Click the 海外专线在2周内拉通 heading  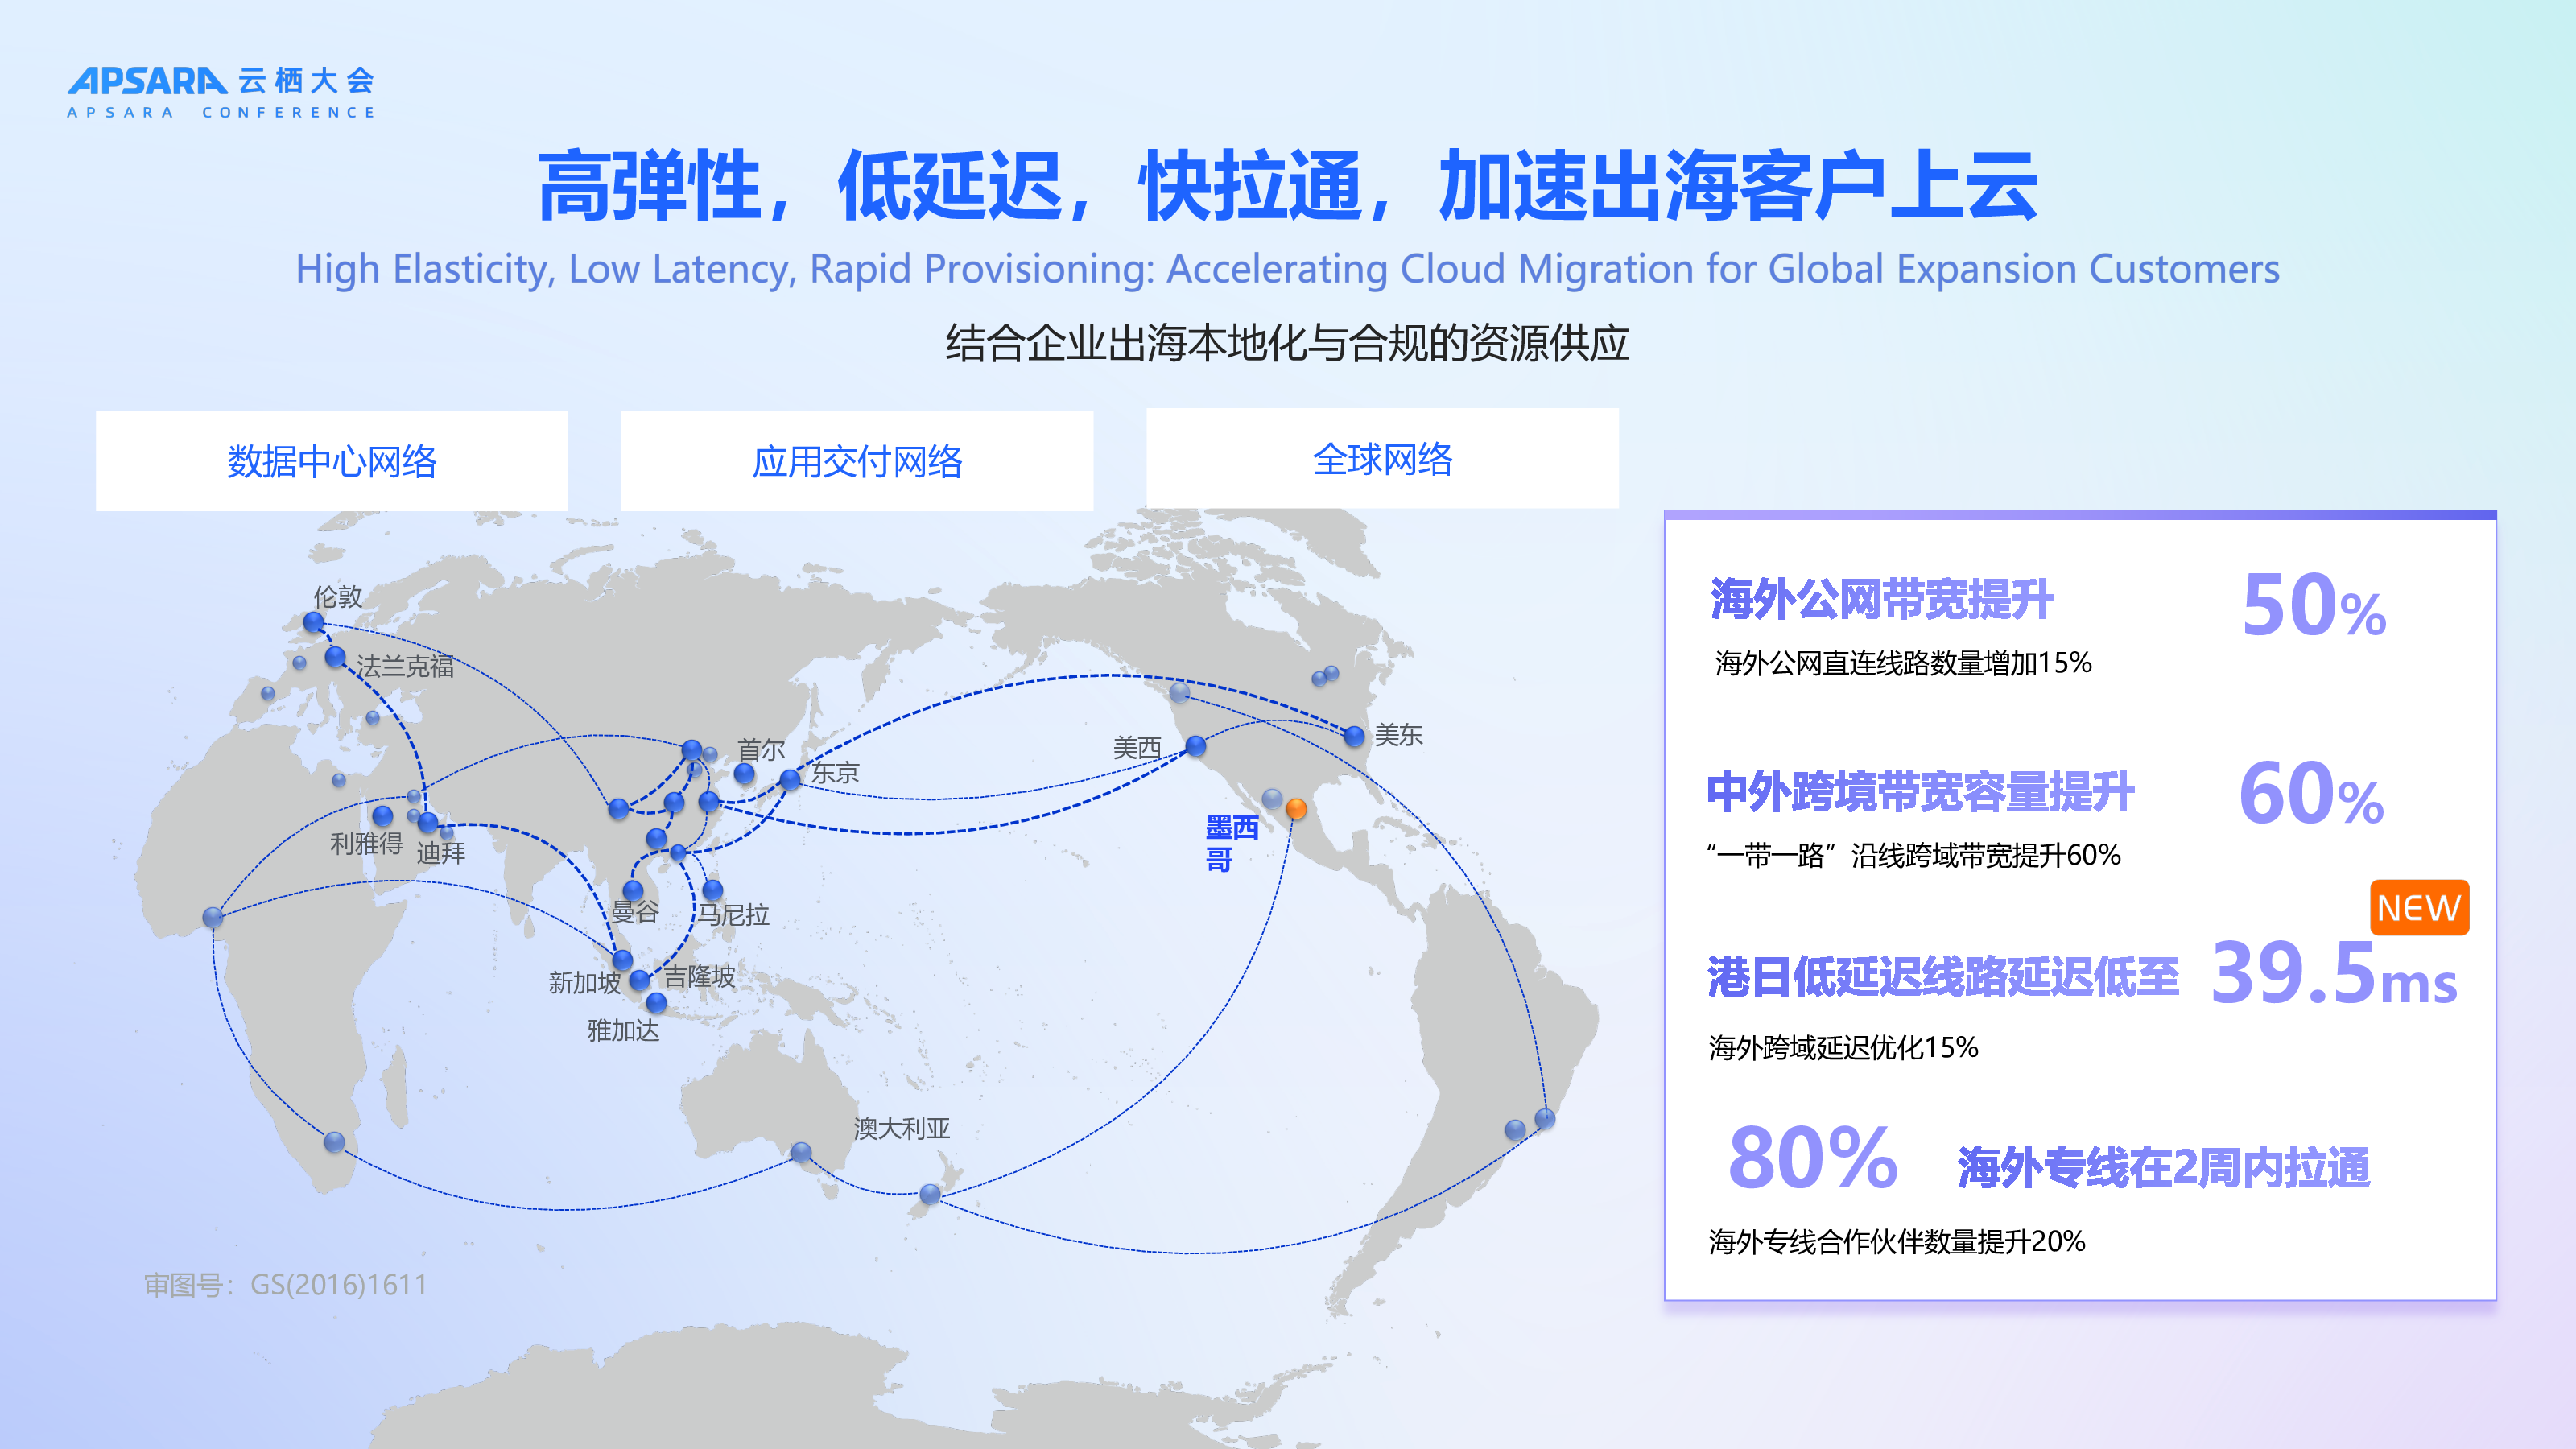click(x=2163, y=1168)
